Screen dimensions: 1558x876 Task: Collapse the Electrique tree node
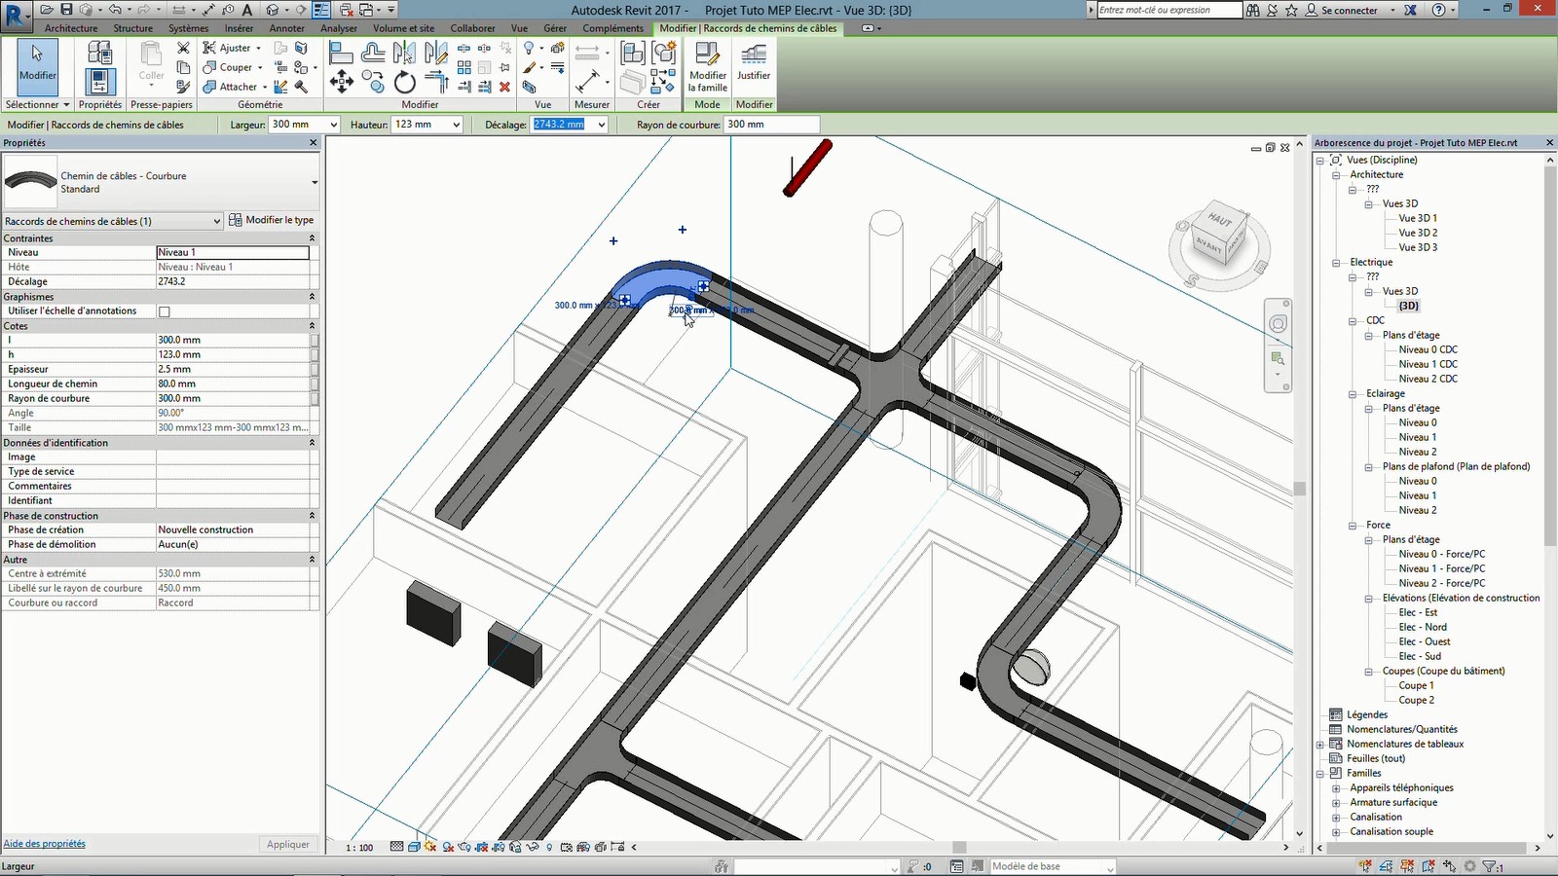pyautogui.click(x=1336, y=262)
